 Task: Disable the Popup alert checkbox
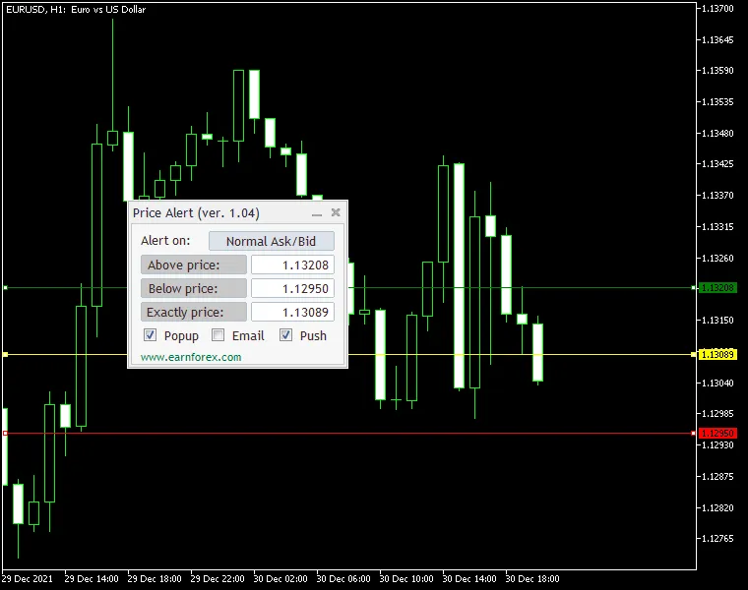point(151,335)
